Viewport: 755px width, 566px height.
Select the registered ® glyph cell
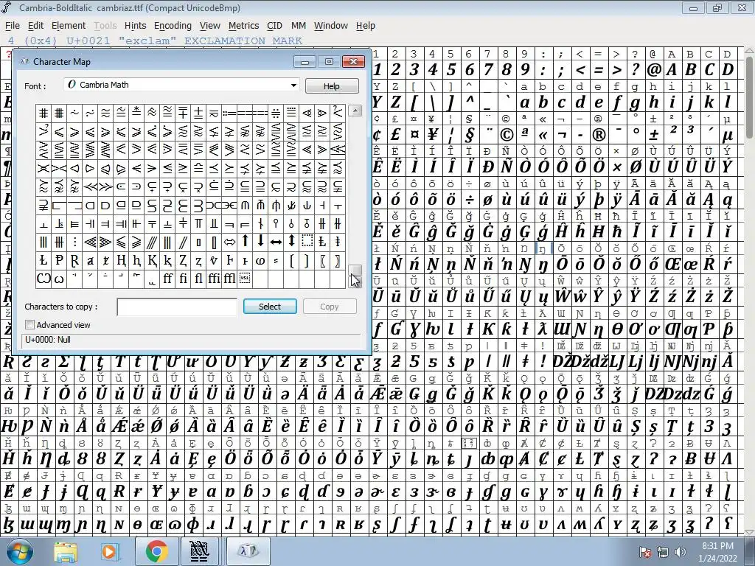click(x=598, y=134)
